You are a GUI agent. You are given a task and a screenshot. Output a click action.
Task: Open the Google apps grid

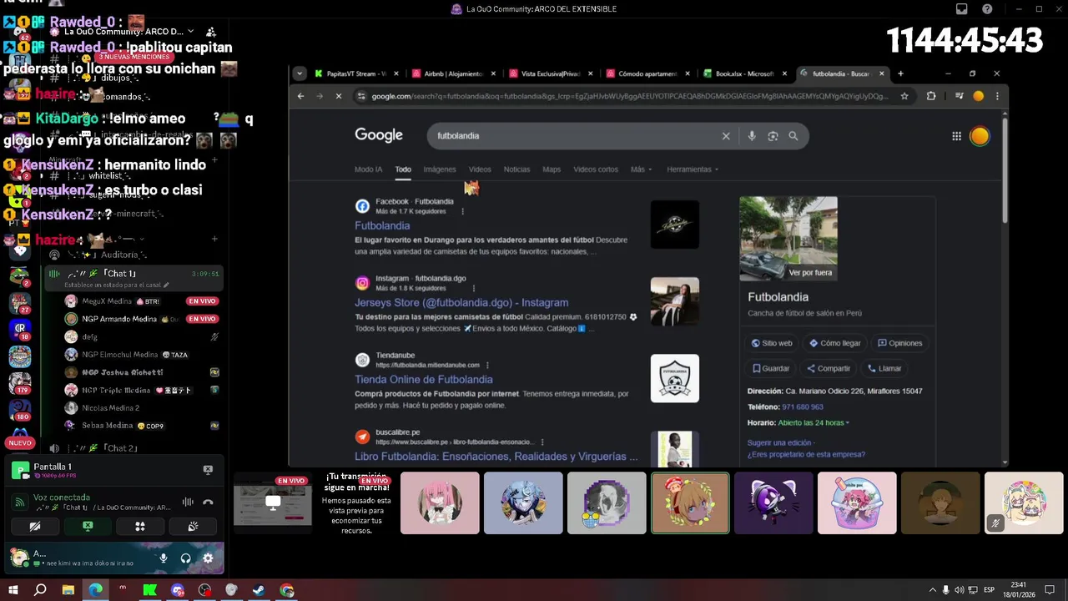pyautogui.click(x=956, y=136)
